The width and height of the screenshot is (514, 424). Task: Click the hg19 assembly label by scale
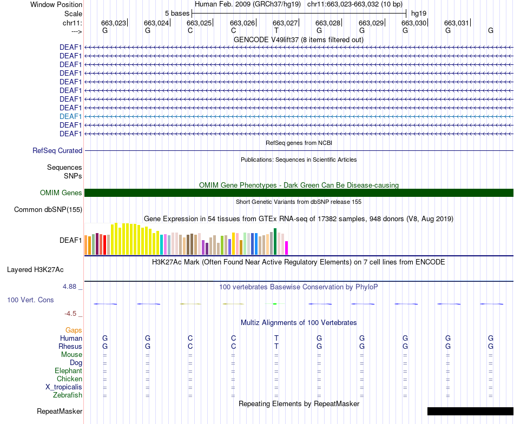(419, 14)
